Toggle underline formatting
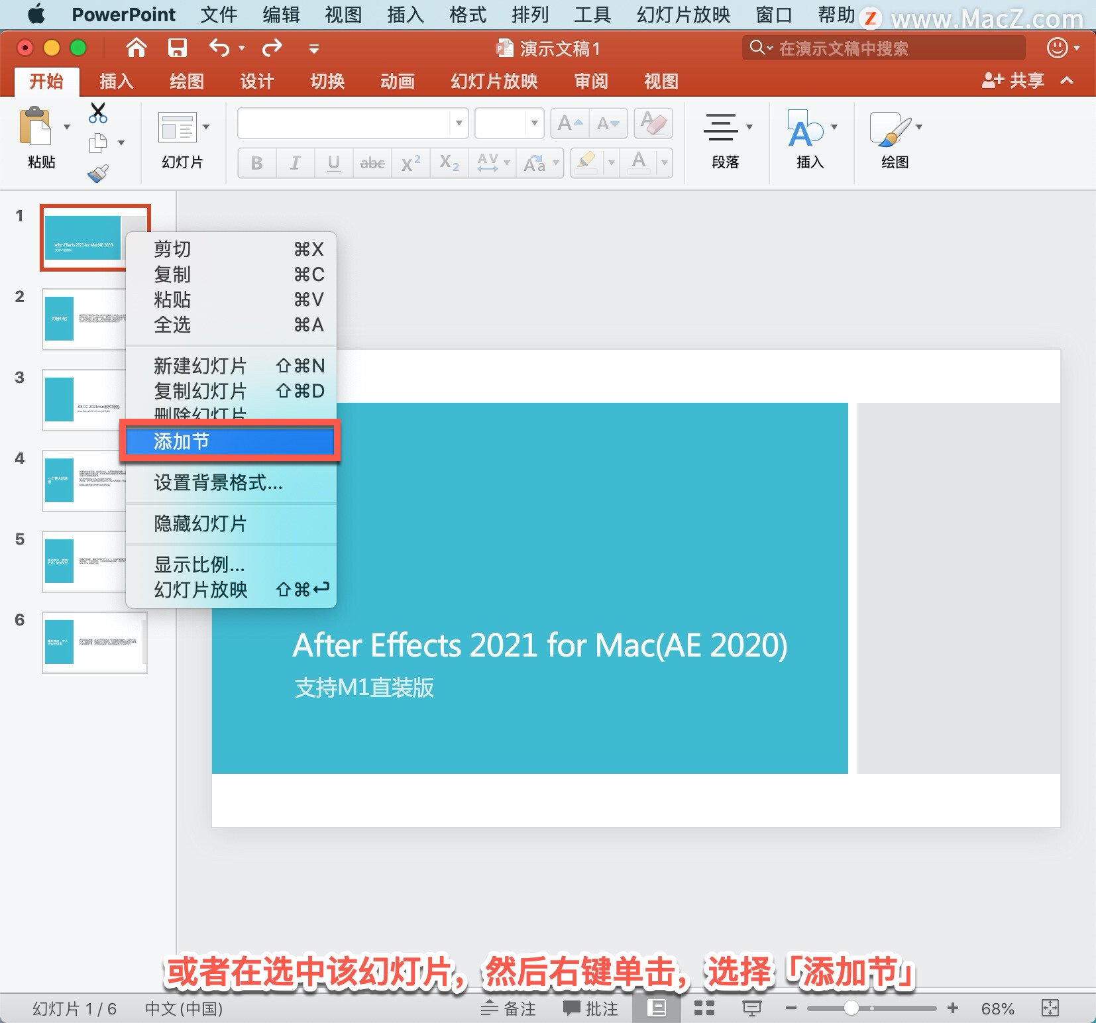 (x=334, y=163)
